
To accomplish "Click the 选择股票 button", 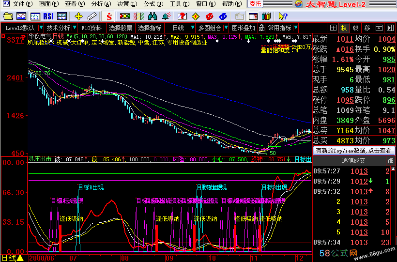I will coord(121,28).
